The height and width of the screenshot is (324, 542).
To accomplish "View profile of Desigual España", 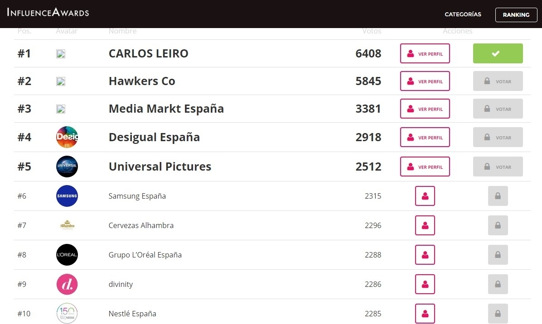I will pyautogui.click(x=425, y=137).
